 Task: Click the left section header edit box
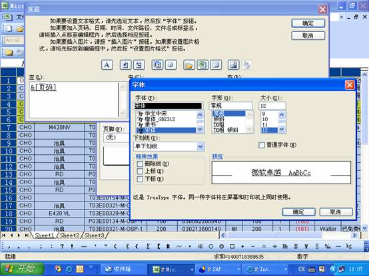click(x=74, y=100)
